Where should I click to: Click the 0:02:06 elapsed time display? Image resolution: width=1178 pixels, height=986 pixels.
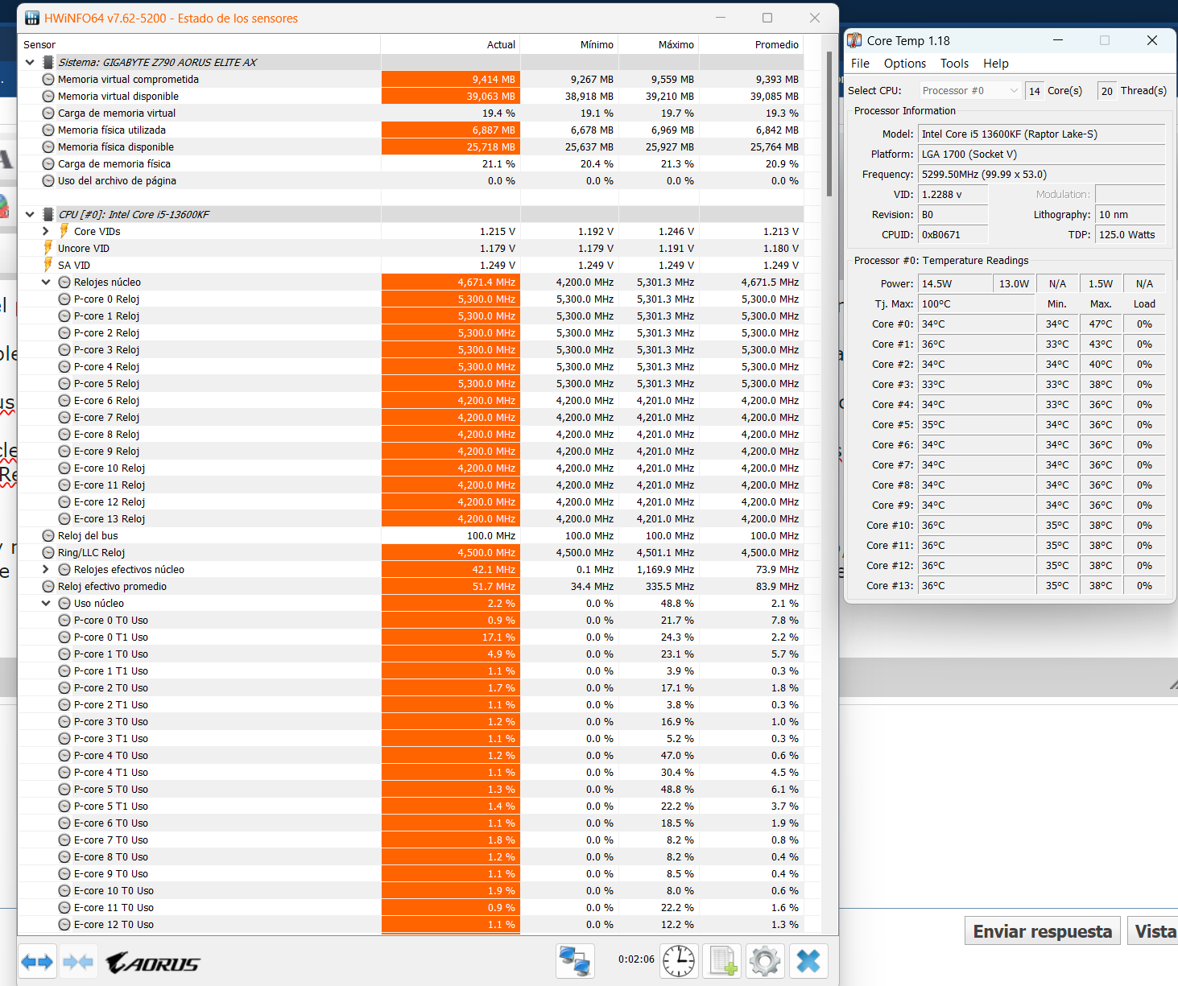636,959
